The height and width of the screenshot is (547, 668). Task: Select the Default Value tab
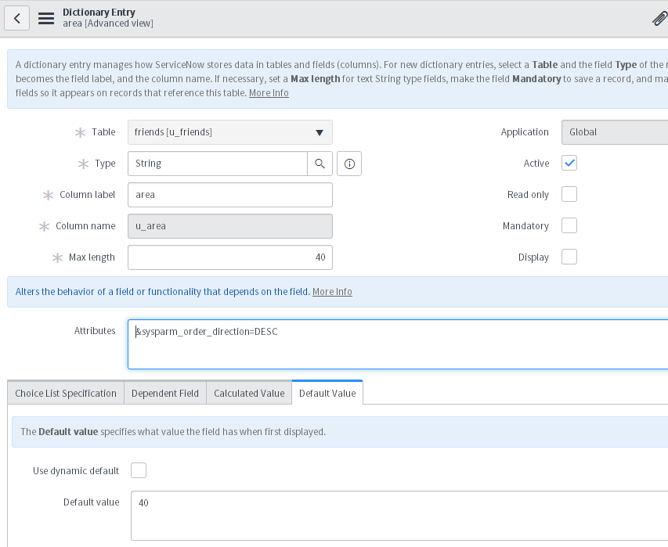tap(327, 393)
